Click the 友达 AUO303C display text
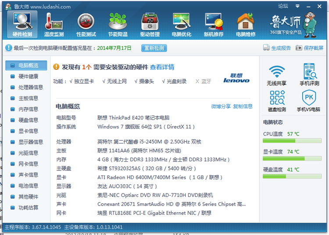 click(x=127, y=186)
